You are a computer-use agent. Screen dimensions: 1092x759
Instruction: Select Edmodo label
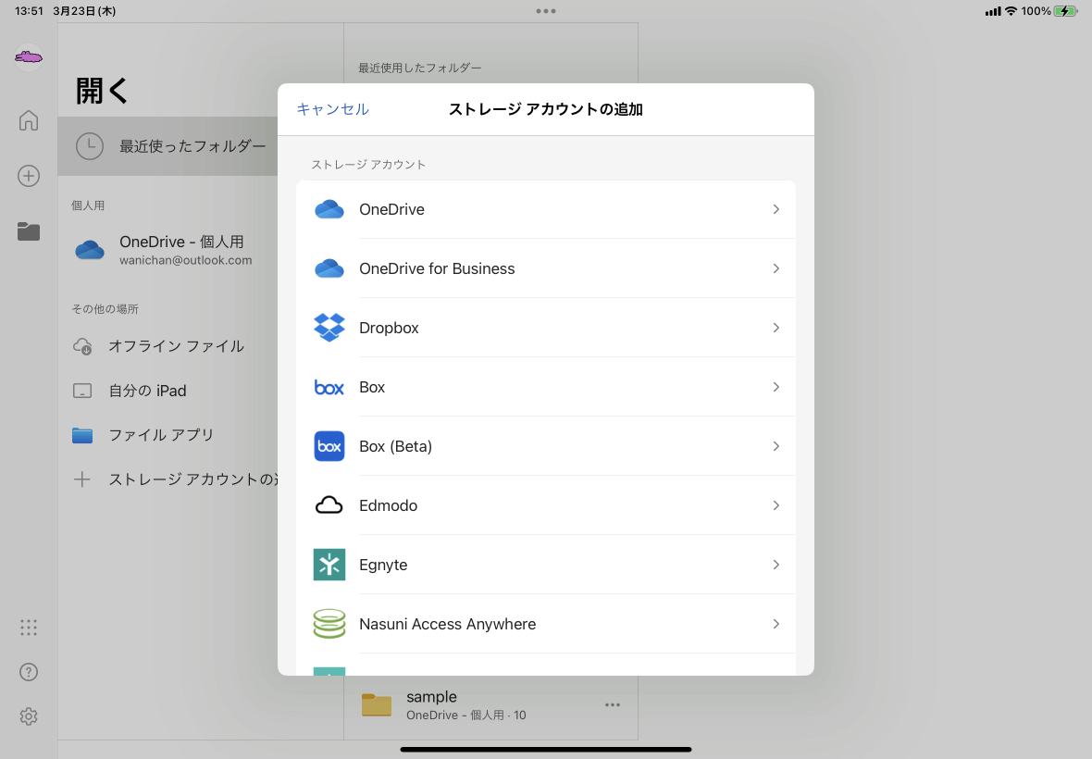389,505
